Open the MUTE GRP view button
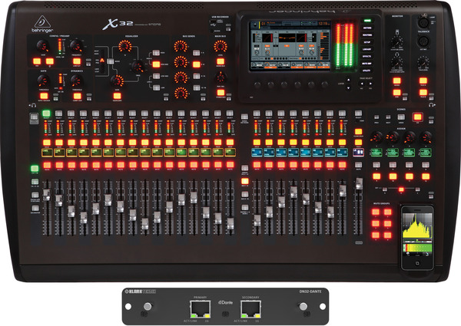Image resolution: width=461 pixels, height=326 pixels. (x=367, y=63)
